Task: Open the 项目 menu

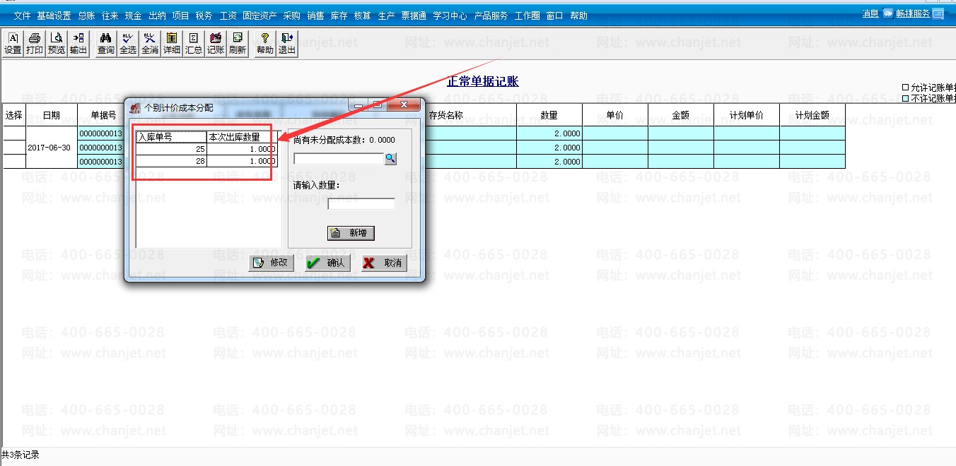Action: (x=180, y=16)
